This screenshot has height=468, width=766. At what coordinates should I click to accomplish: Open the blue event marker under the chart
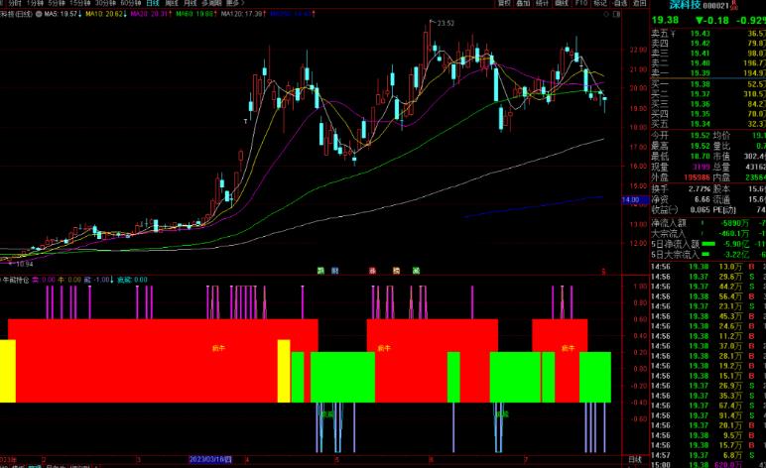click(335, 271)
